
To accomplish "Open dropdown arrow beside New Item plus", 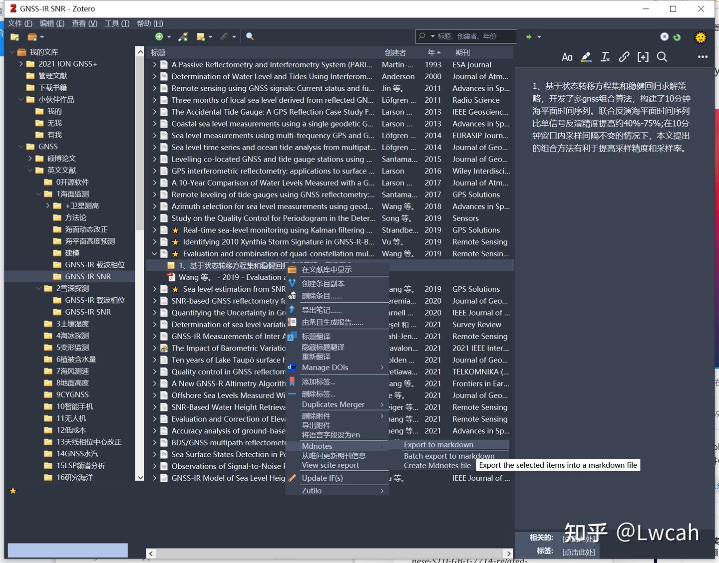I will click(169, 37).
